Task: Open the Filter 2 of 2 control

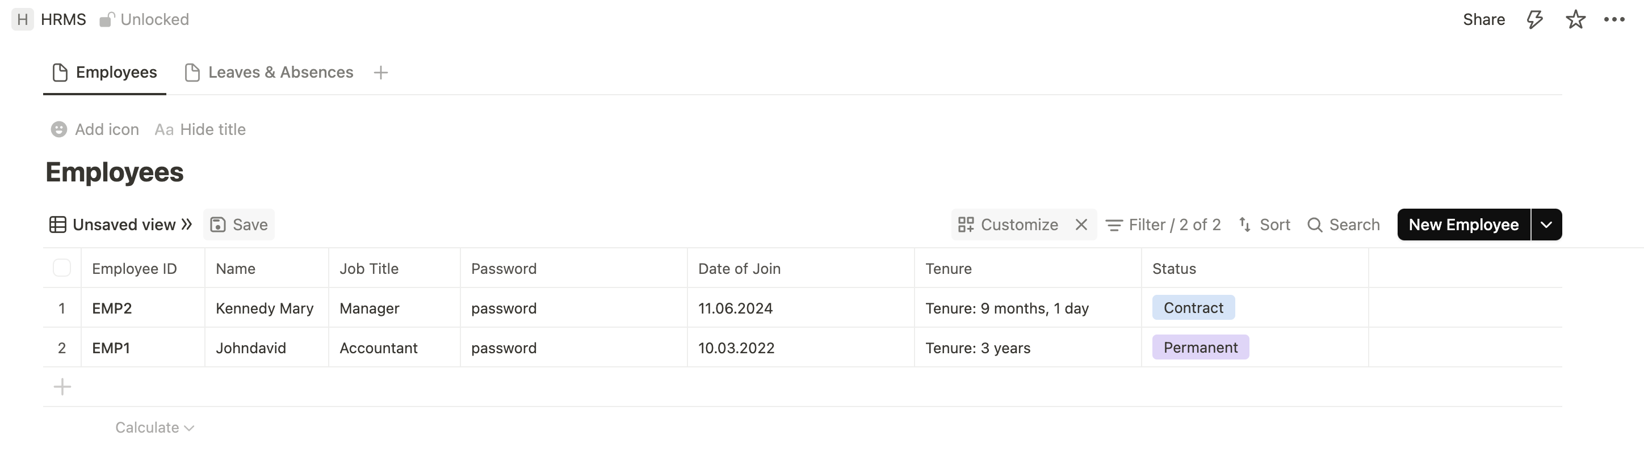Action: [x=1163, y=225]
